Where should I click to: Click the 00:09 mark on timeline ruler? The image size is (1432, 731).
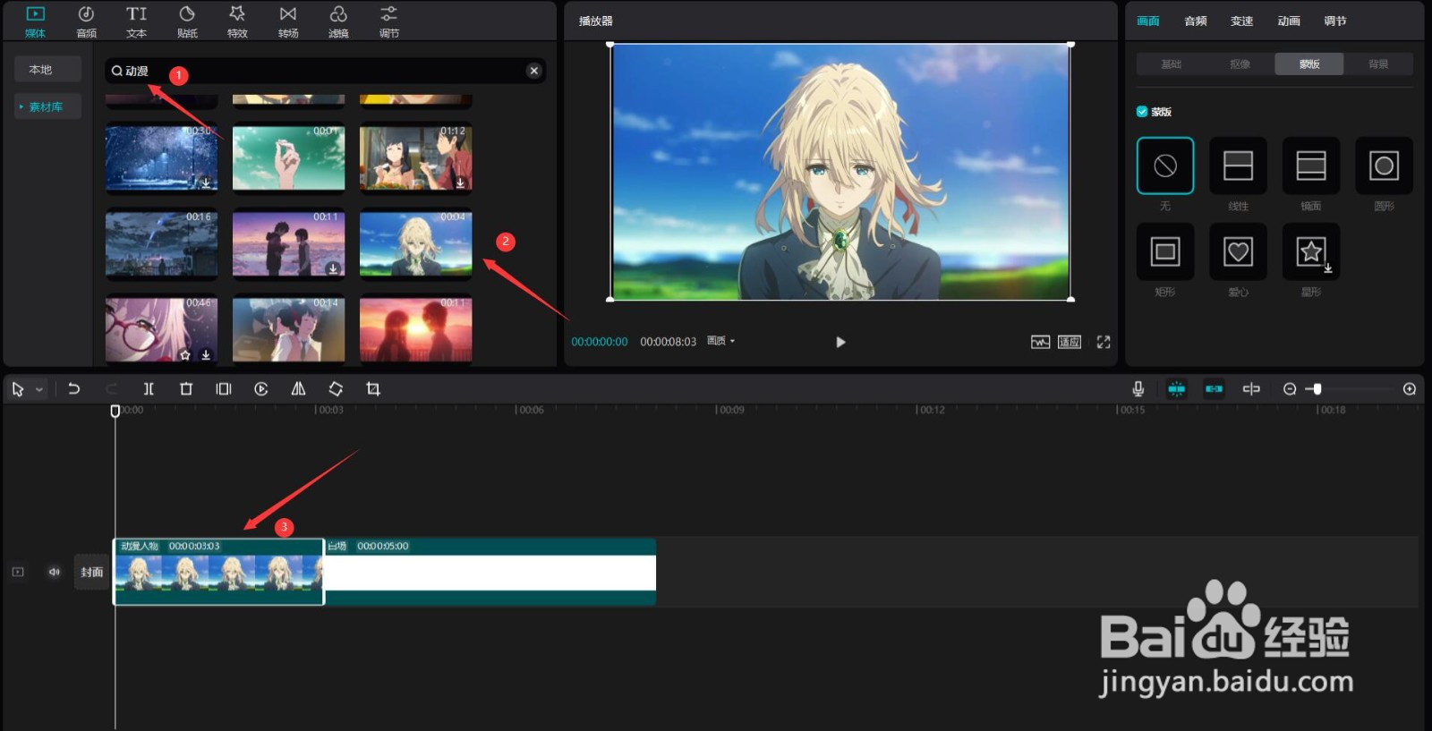[729, 410]
